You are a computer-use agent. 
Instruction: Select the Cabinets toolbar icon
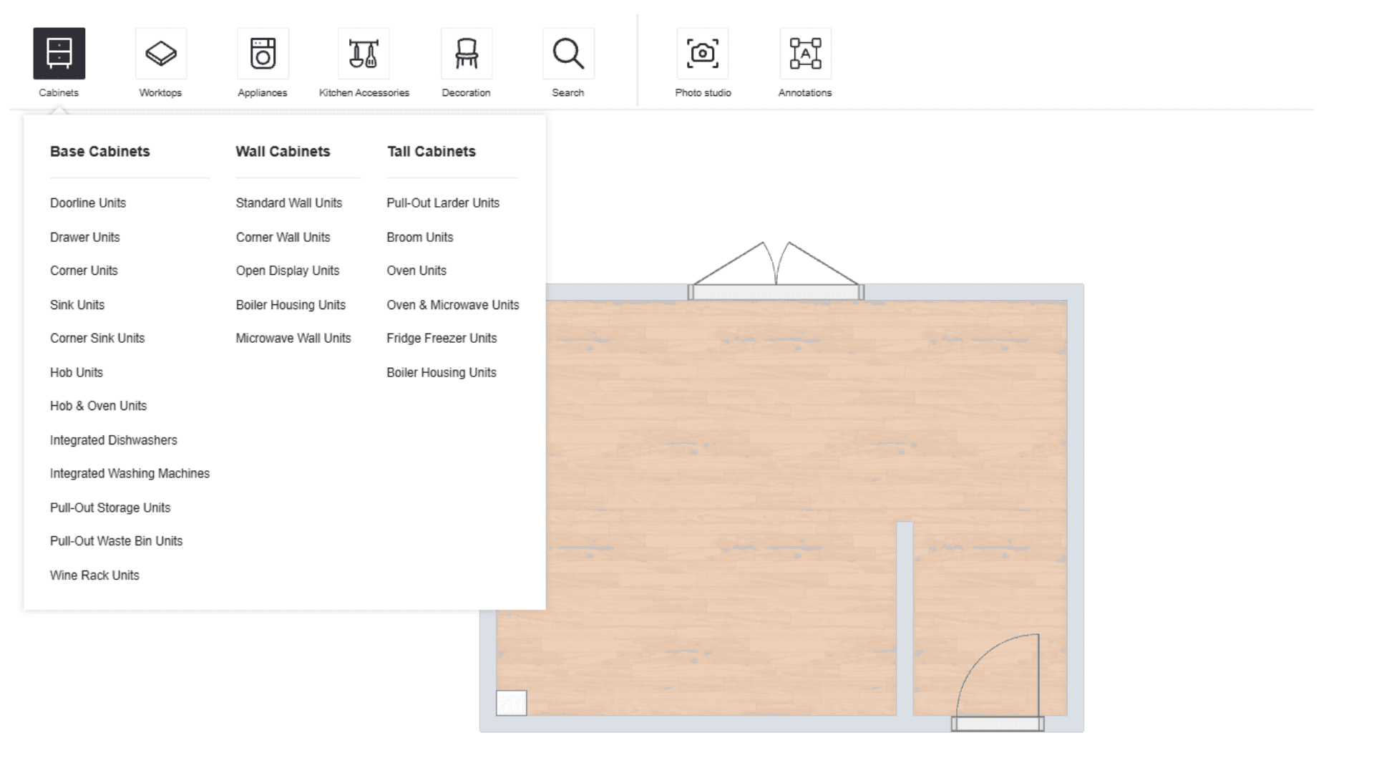[59, 54]
